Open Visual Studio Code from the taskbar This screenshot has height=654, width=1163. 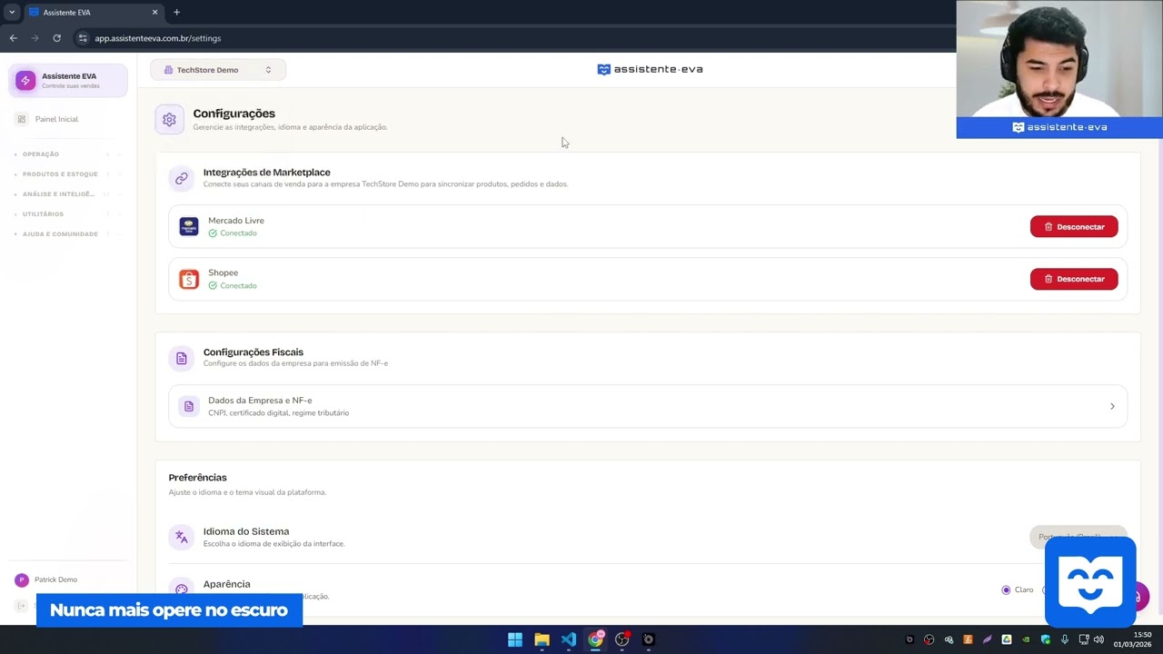(568, 639)
